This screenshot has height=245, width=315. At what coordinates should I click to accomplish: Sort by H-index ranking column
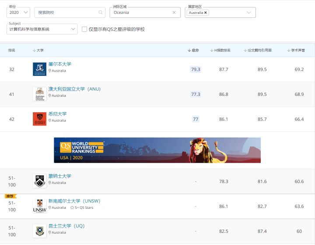click(220, 50)
